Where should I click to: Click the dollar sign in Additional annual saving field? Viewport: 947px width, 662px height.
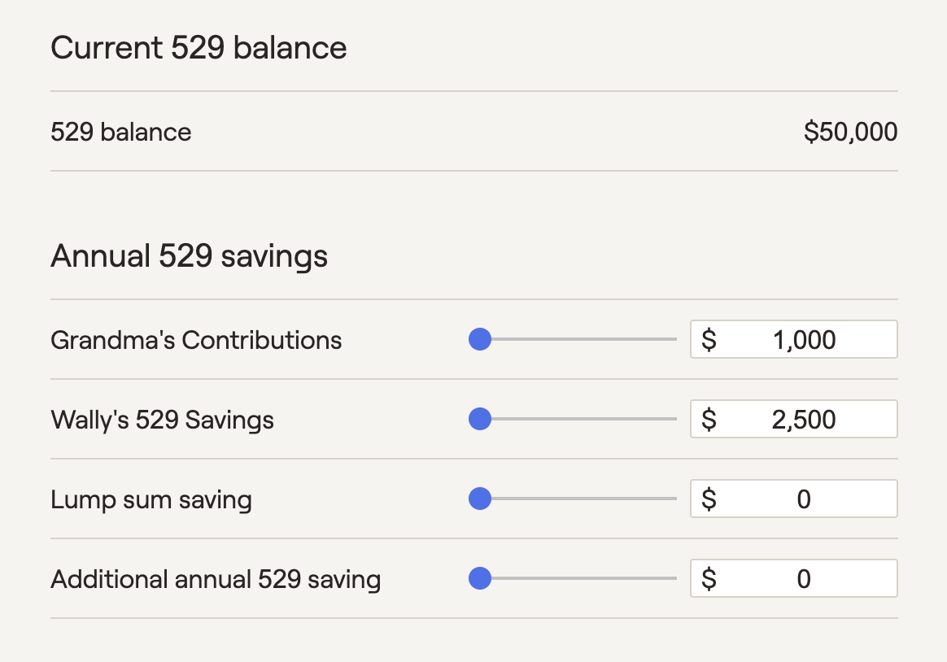709,578
